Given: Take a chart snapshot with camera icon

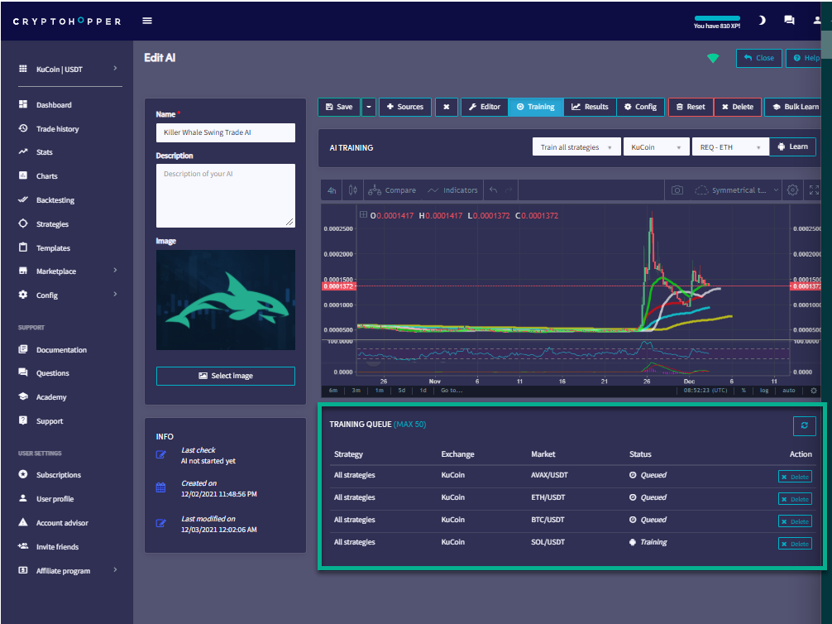Looking at the screenshot, I should tap(677, 190).
